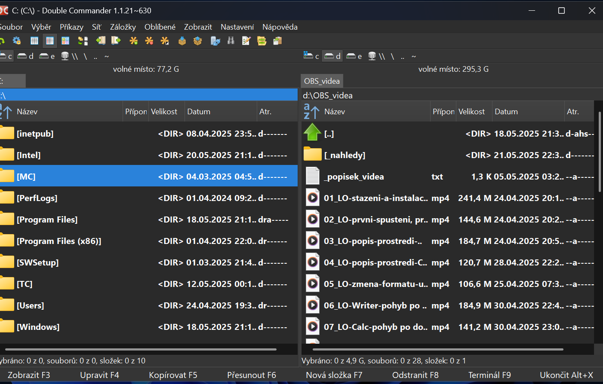Select [Windows] folder in left panel
Viewport: 603px width, 384px height.
click(x=149, y=327)
